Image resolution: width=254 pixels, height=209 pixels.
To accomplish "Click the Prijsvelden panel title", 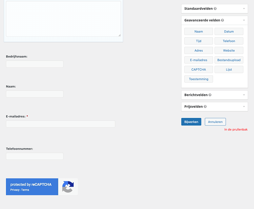I will coord(193,107).
